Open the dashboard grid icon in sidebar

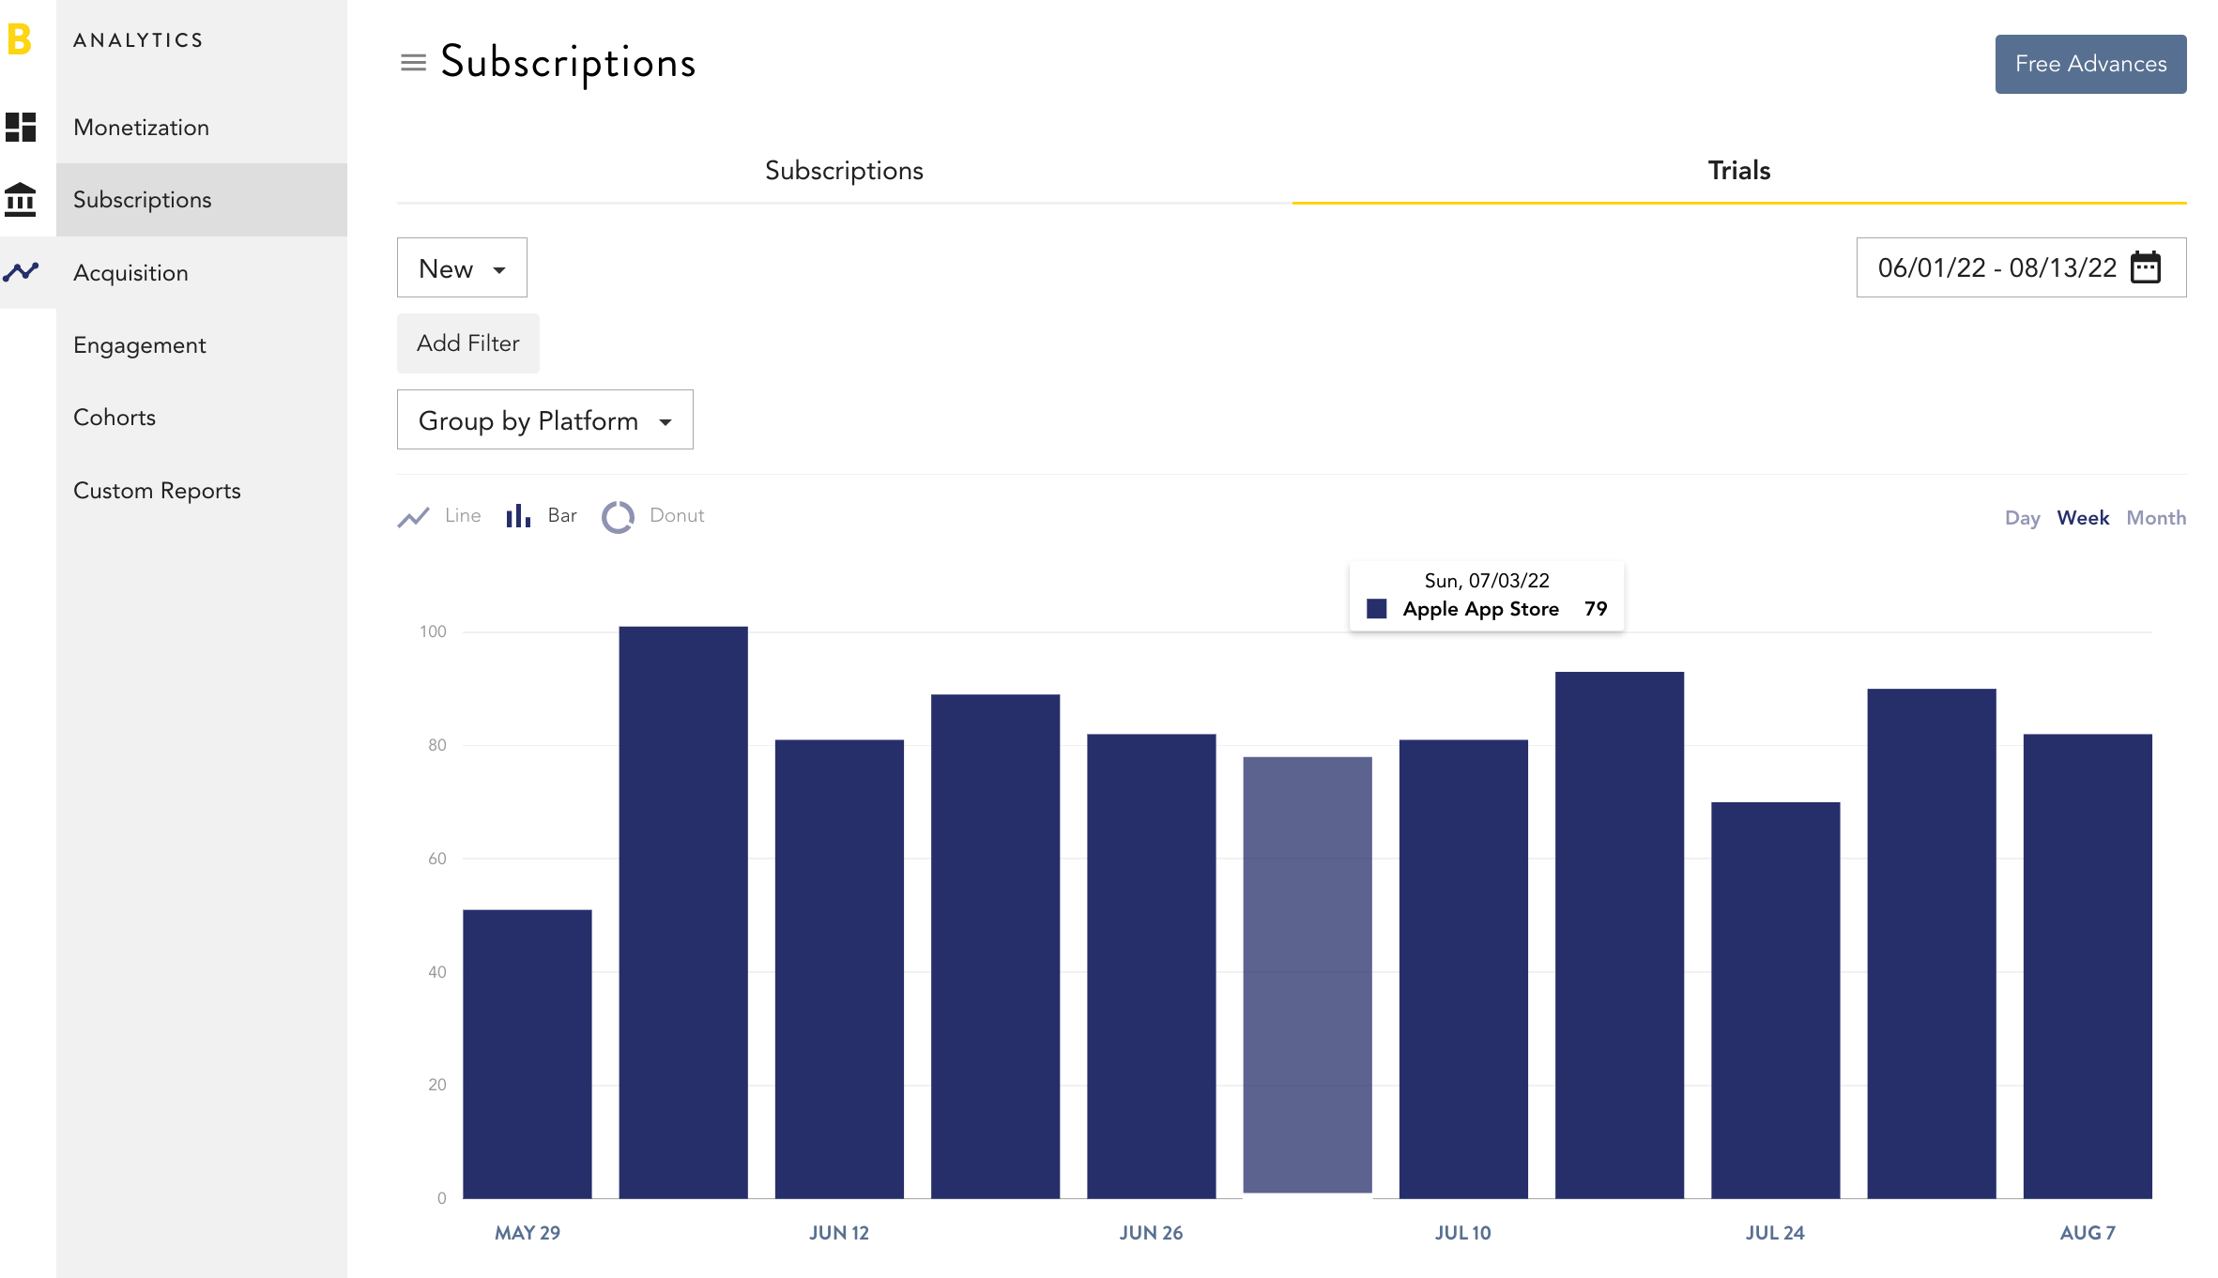pos(21,127)
